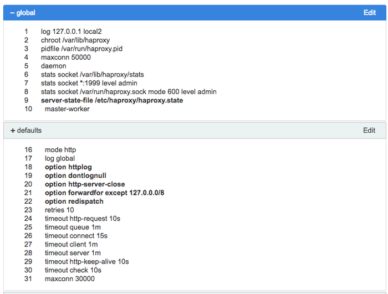This screenshot has height=294, width=388.
Task: Collapse the global section header
Action: point(195,13)
